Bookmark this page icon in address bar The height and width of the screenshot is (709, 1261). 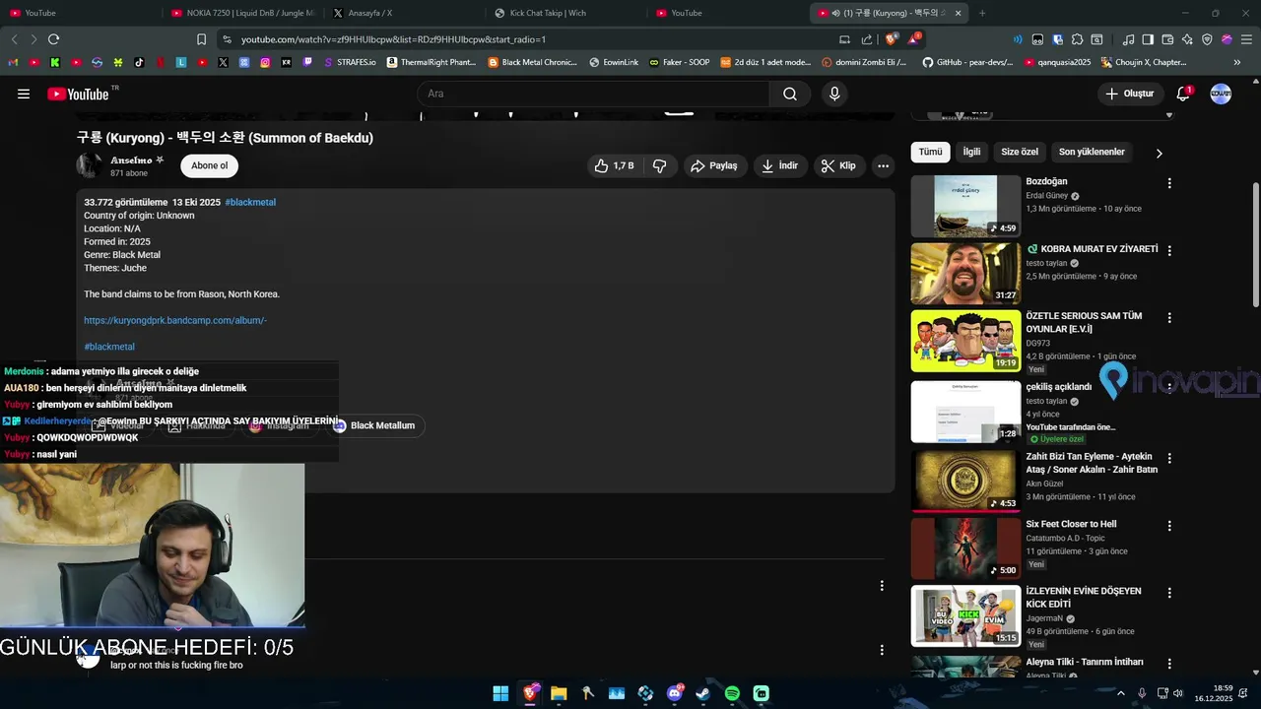[x=201, y=39]
